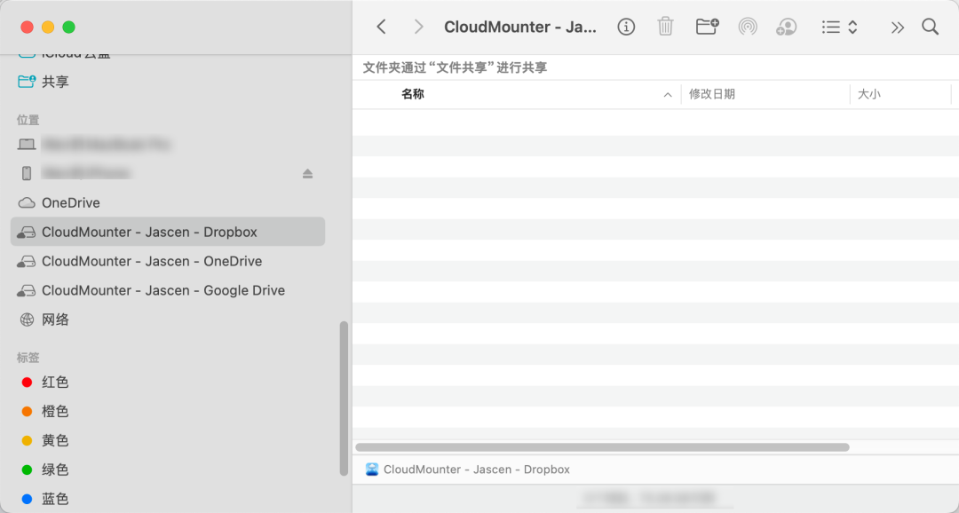Click CloudMounter - Dropbox in status bar
The height and width of the screenshot is (513, 959).
coord(475,469)
